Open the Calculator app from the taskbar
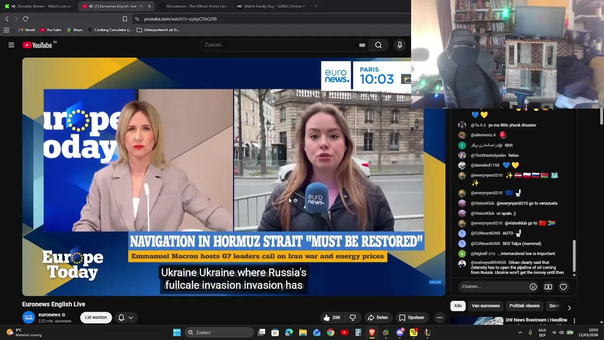 pyautogui.click(x=358, y=332)
